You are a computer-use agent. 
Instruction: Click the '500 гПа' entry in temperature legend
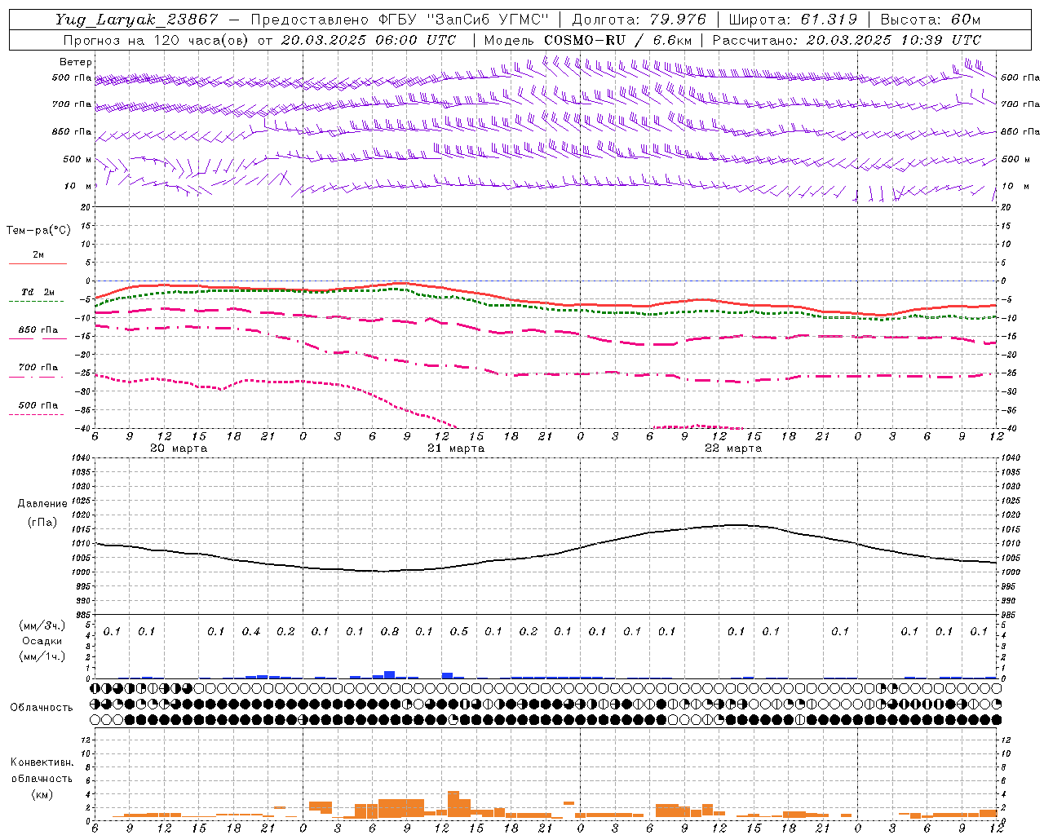38,405
